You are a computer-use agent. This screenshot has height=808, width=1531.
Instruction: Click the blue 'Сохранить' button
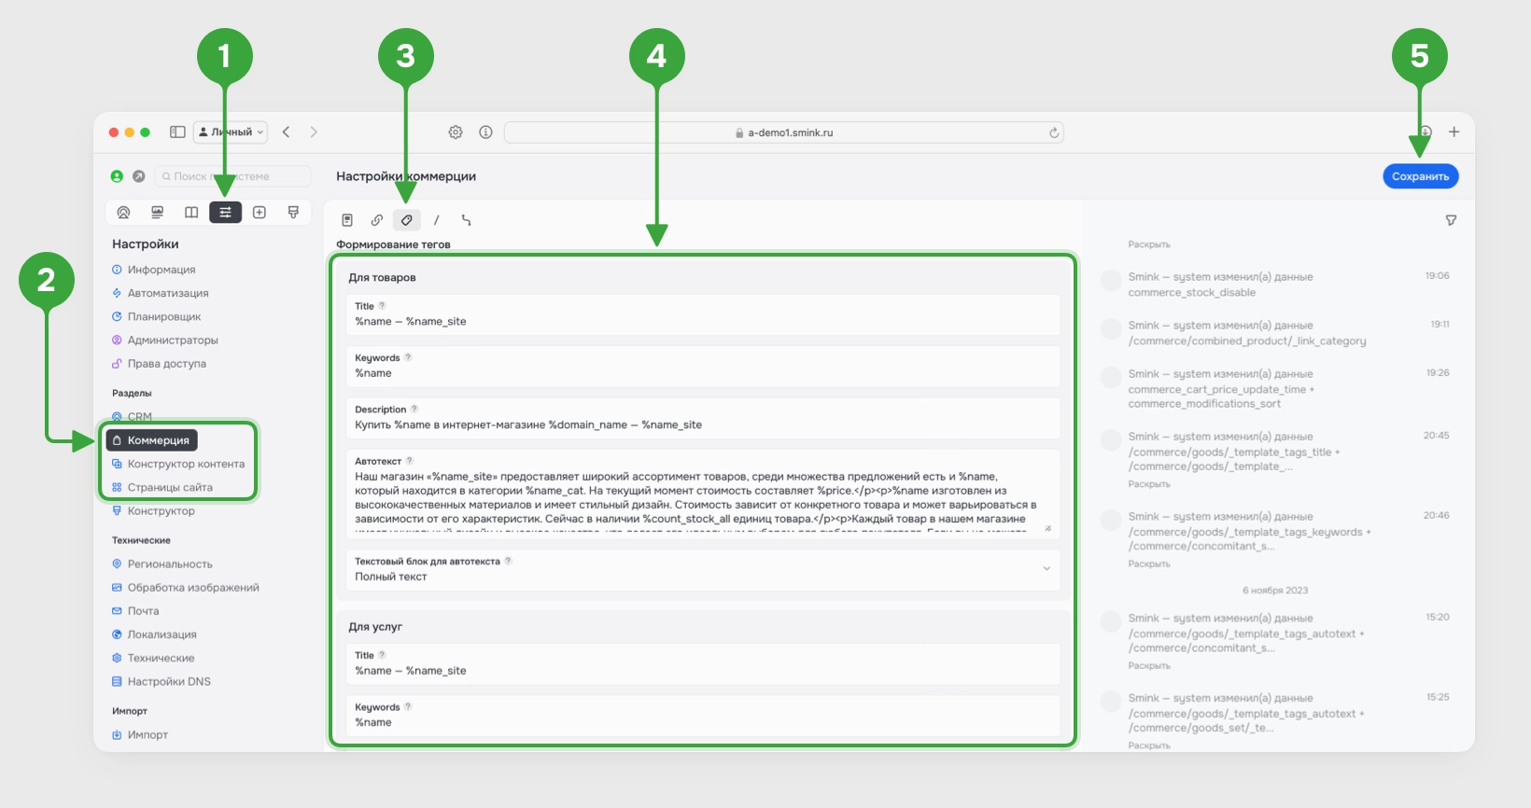[x=1420, y=176]
